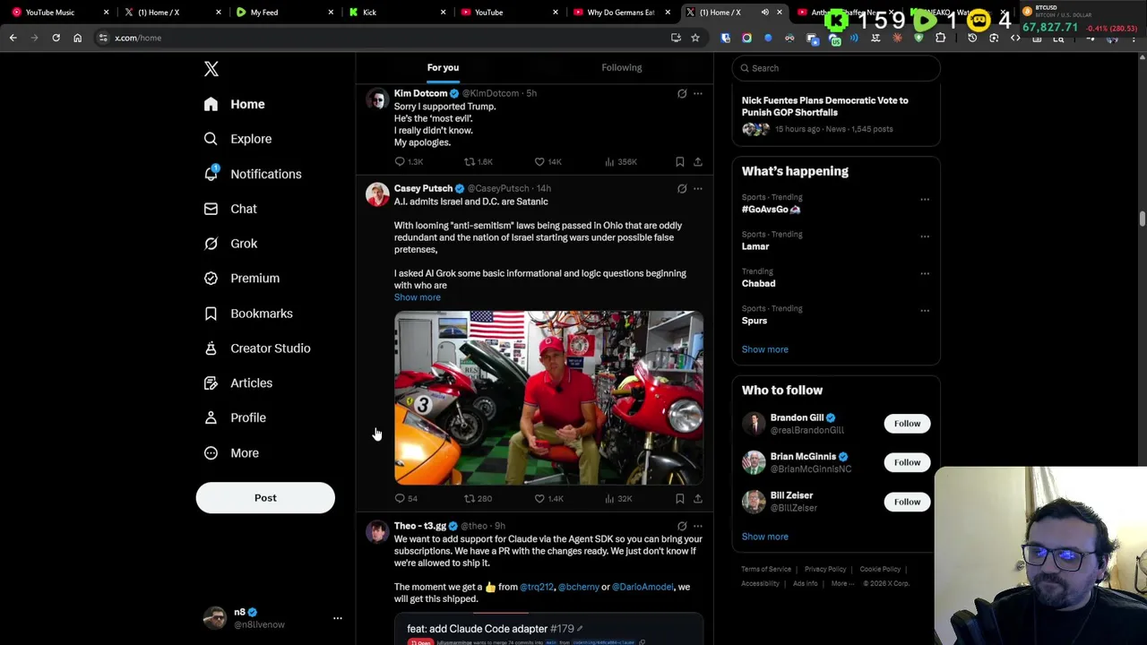Open more options on Kim Dotcom post

pos(697,93)
